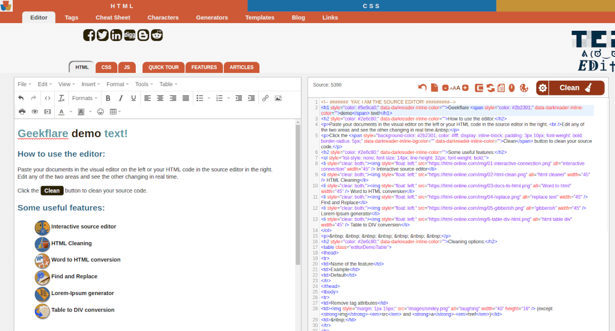
Task: Insert a smiley emoticon
Action: tap(101, 111)
